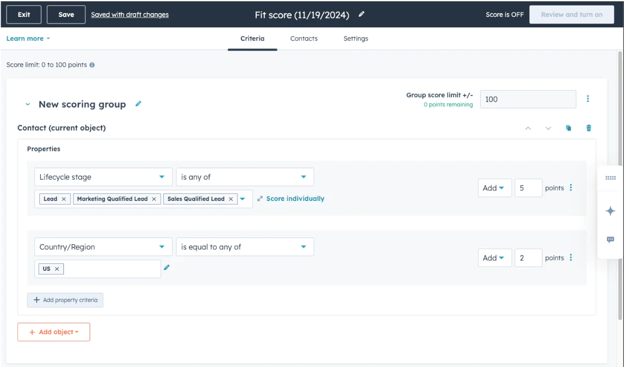Edit US country values with pencil icon

(x=167, y=268)
